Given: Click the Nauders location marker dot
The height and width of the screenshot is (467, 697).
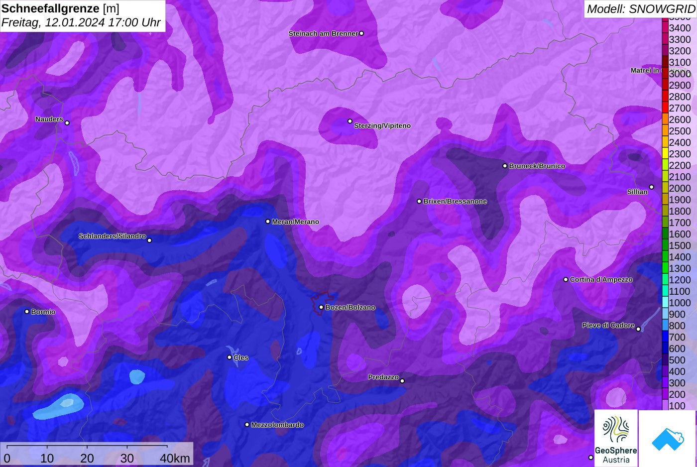Looking at the screenshot, I should [67, 123].
